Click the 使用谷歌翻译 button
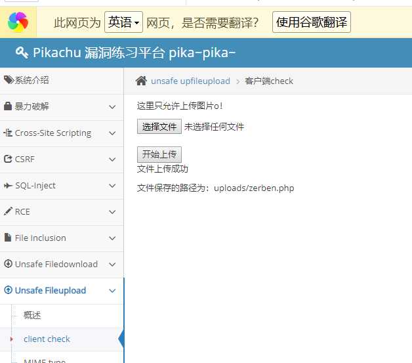412x363 pixels. coord(312,22)
